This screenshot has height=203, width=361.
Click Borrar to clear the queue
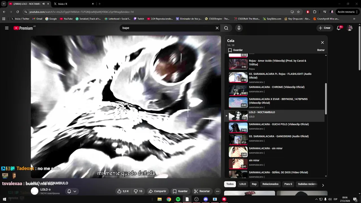[321, 50]
